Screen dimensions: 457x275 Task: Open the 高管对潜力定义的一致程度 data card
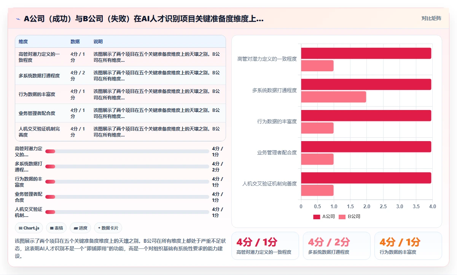click(266, 246)
